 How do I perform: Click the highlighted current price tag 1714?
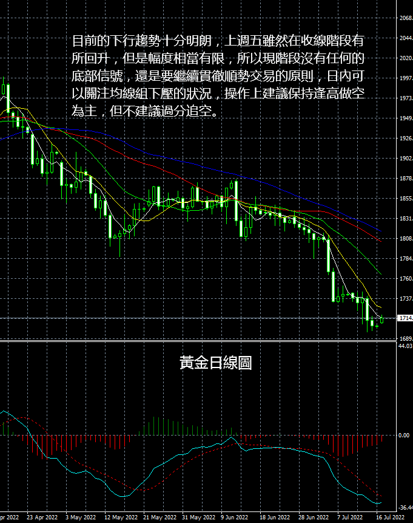[405, 318]
